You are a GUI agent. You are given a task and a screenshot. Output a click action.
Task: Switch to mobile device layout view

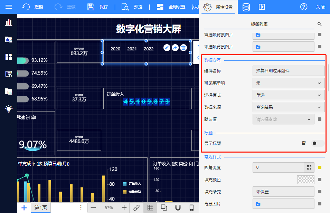pos(191,207)
